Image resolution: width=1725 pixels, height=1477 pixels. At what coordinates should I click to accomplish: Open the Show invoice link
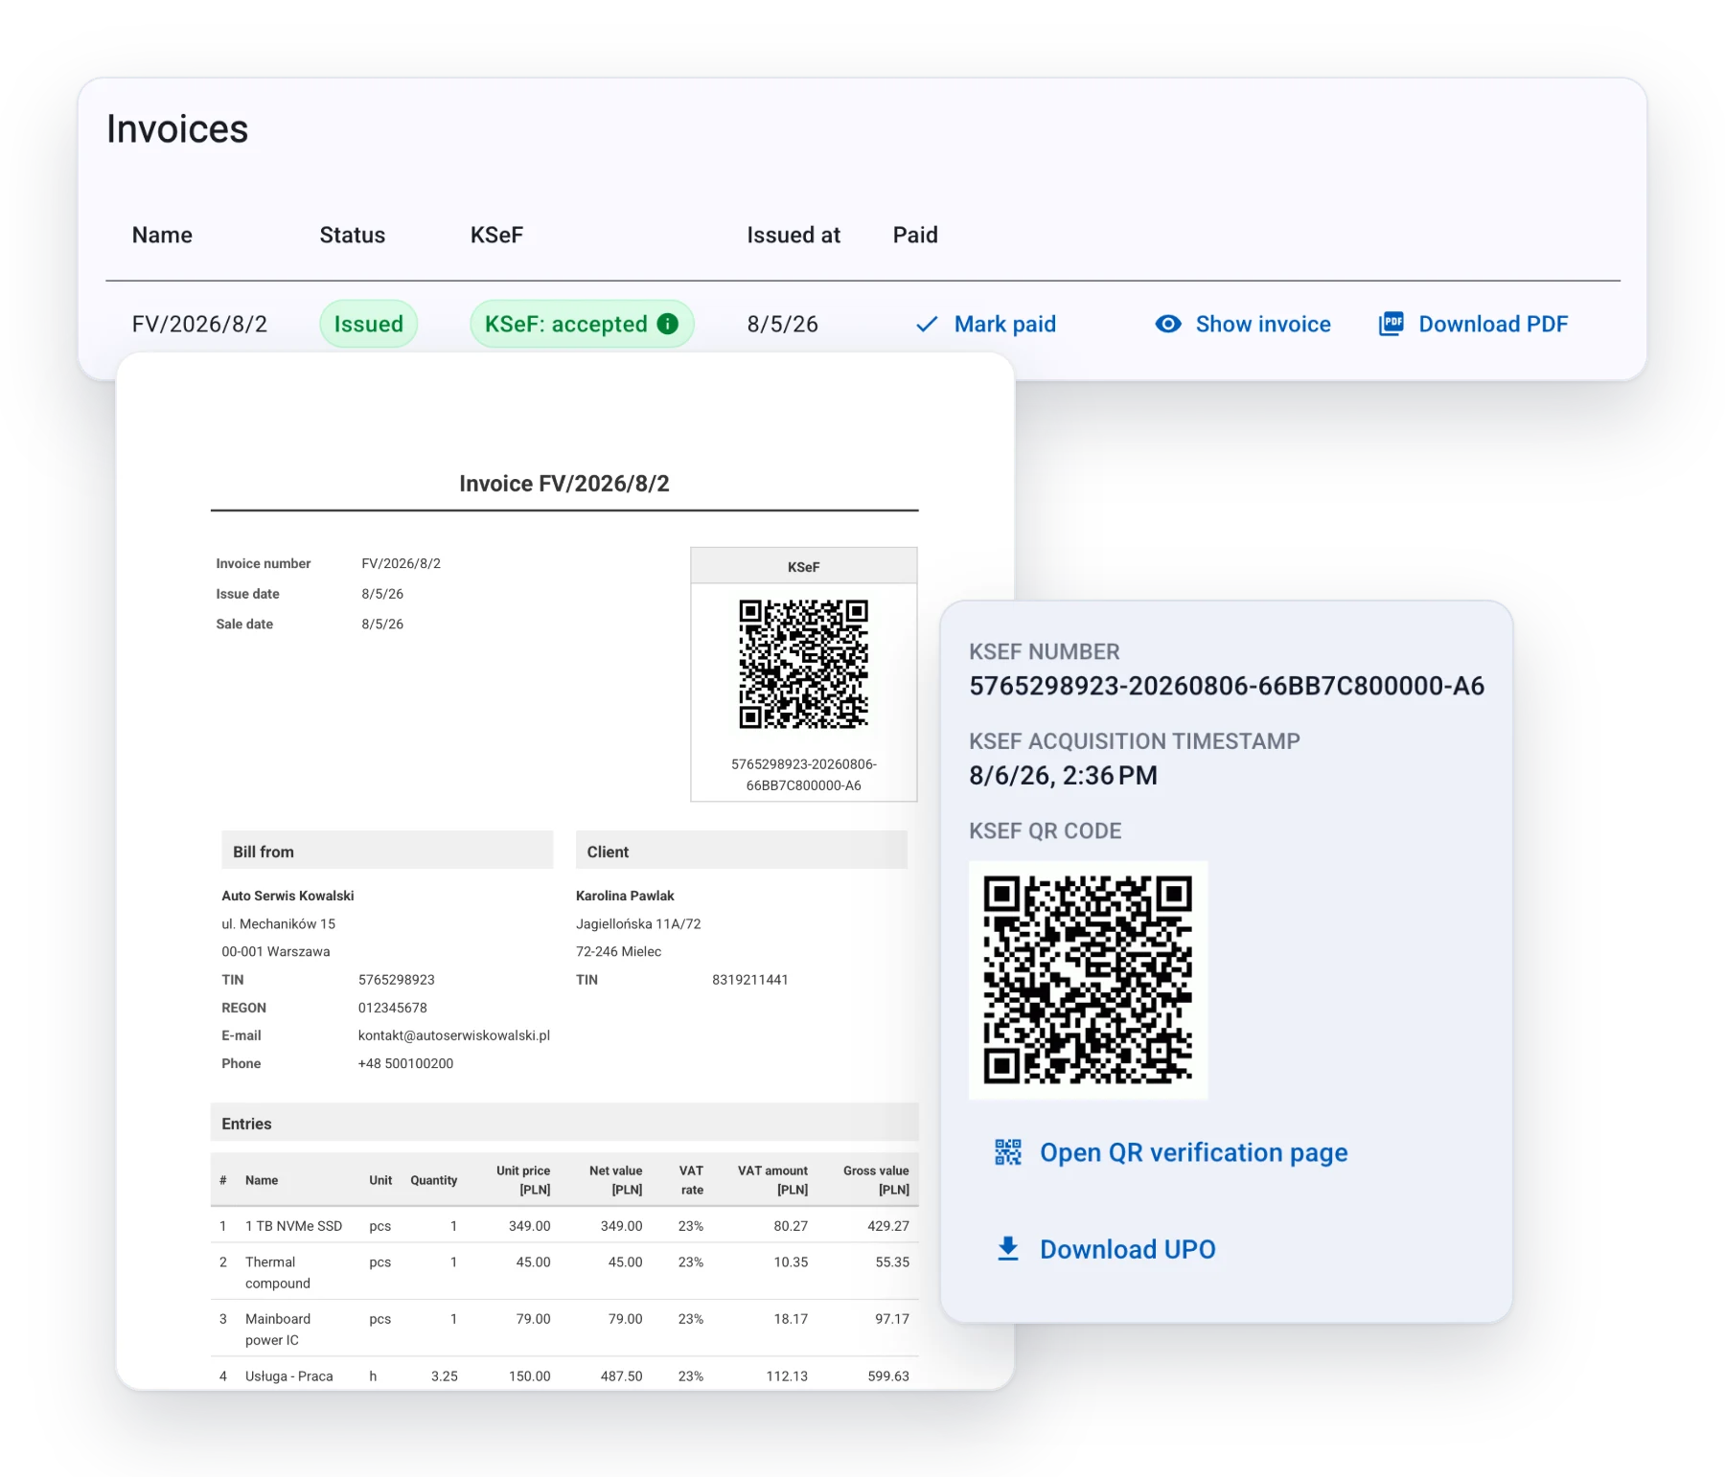[1243, 325]
